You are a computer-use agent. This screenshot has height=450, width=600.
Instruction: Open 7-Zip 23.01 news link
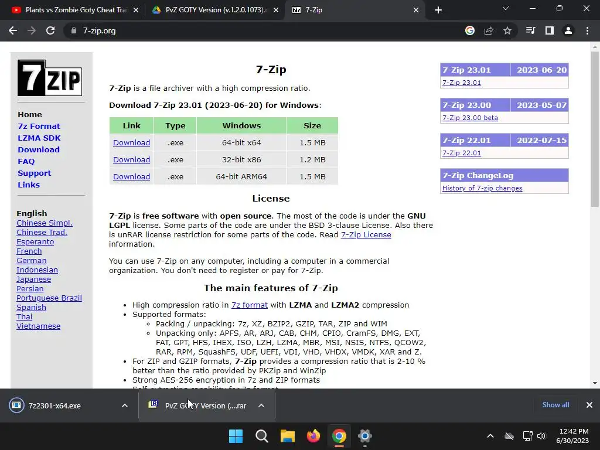(x=462, y=83)
